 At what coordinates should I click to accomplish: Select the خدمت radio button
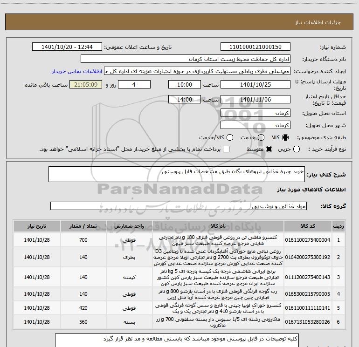click(x=261, y=137)
